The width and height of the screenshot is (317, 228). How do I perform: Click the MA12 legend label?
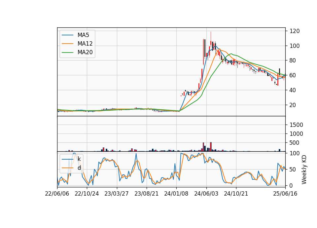coord(85,44)
